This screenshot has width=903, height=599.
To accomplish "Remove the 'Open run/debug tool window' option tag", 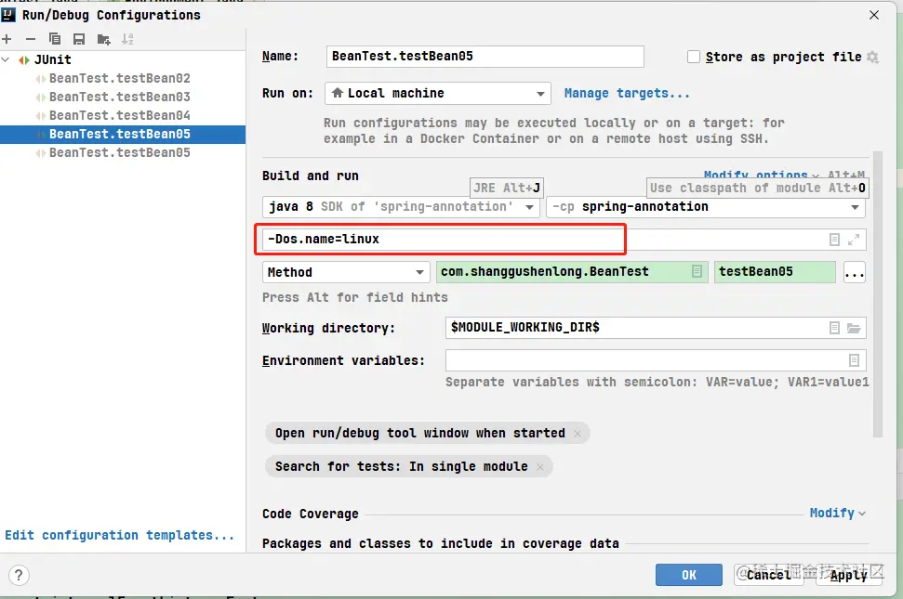I will [578, 434].
